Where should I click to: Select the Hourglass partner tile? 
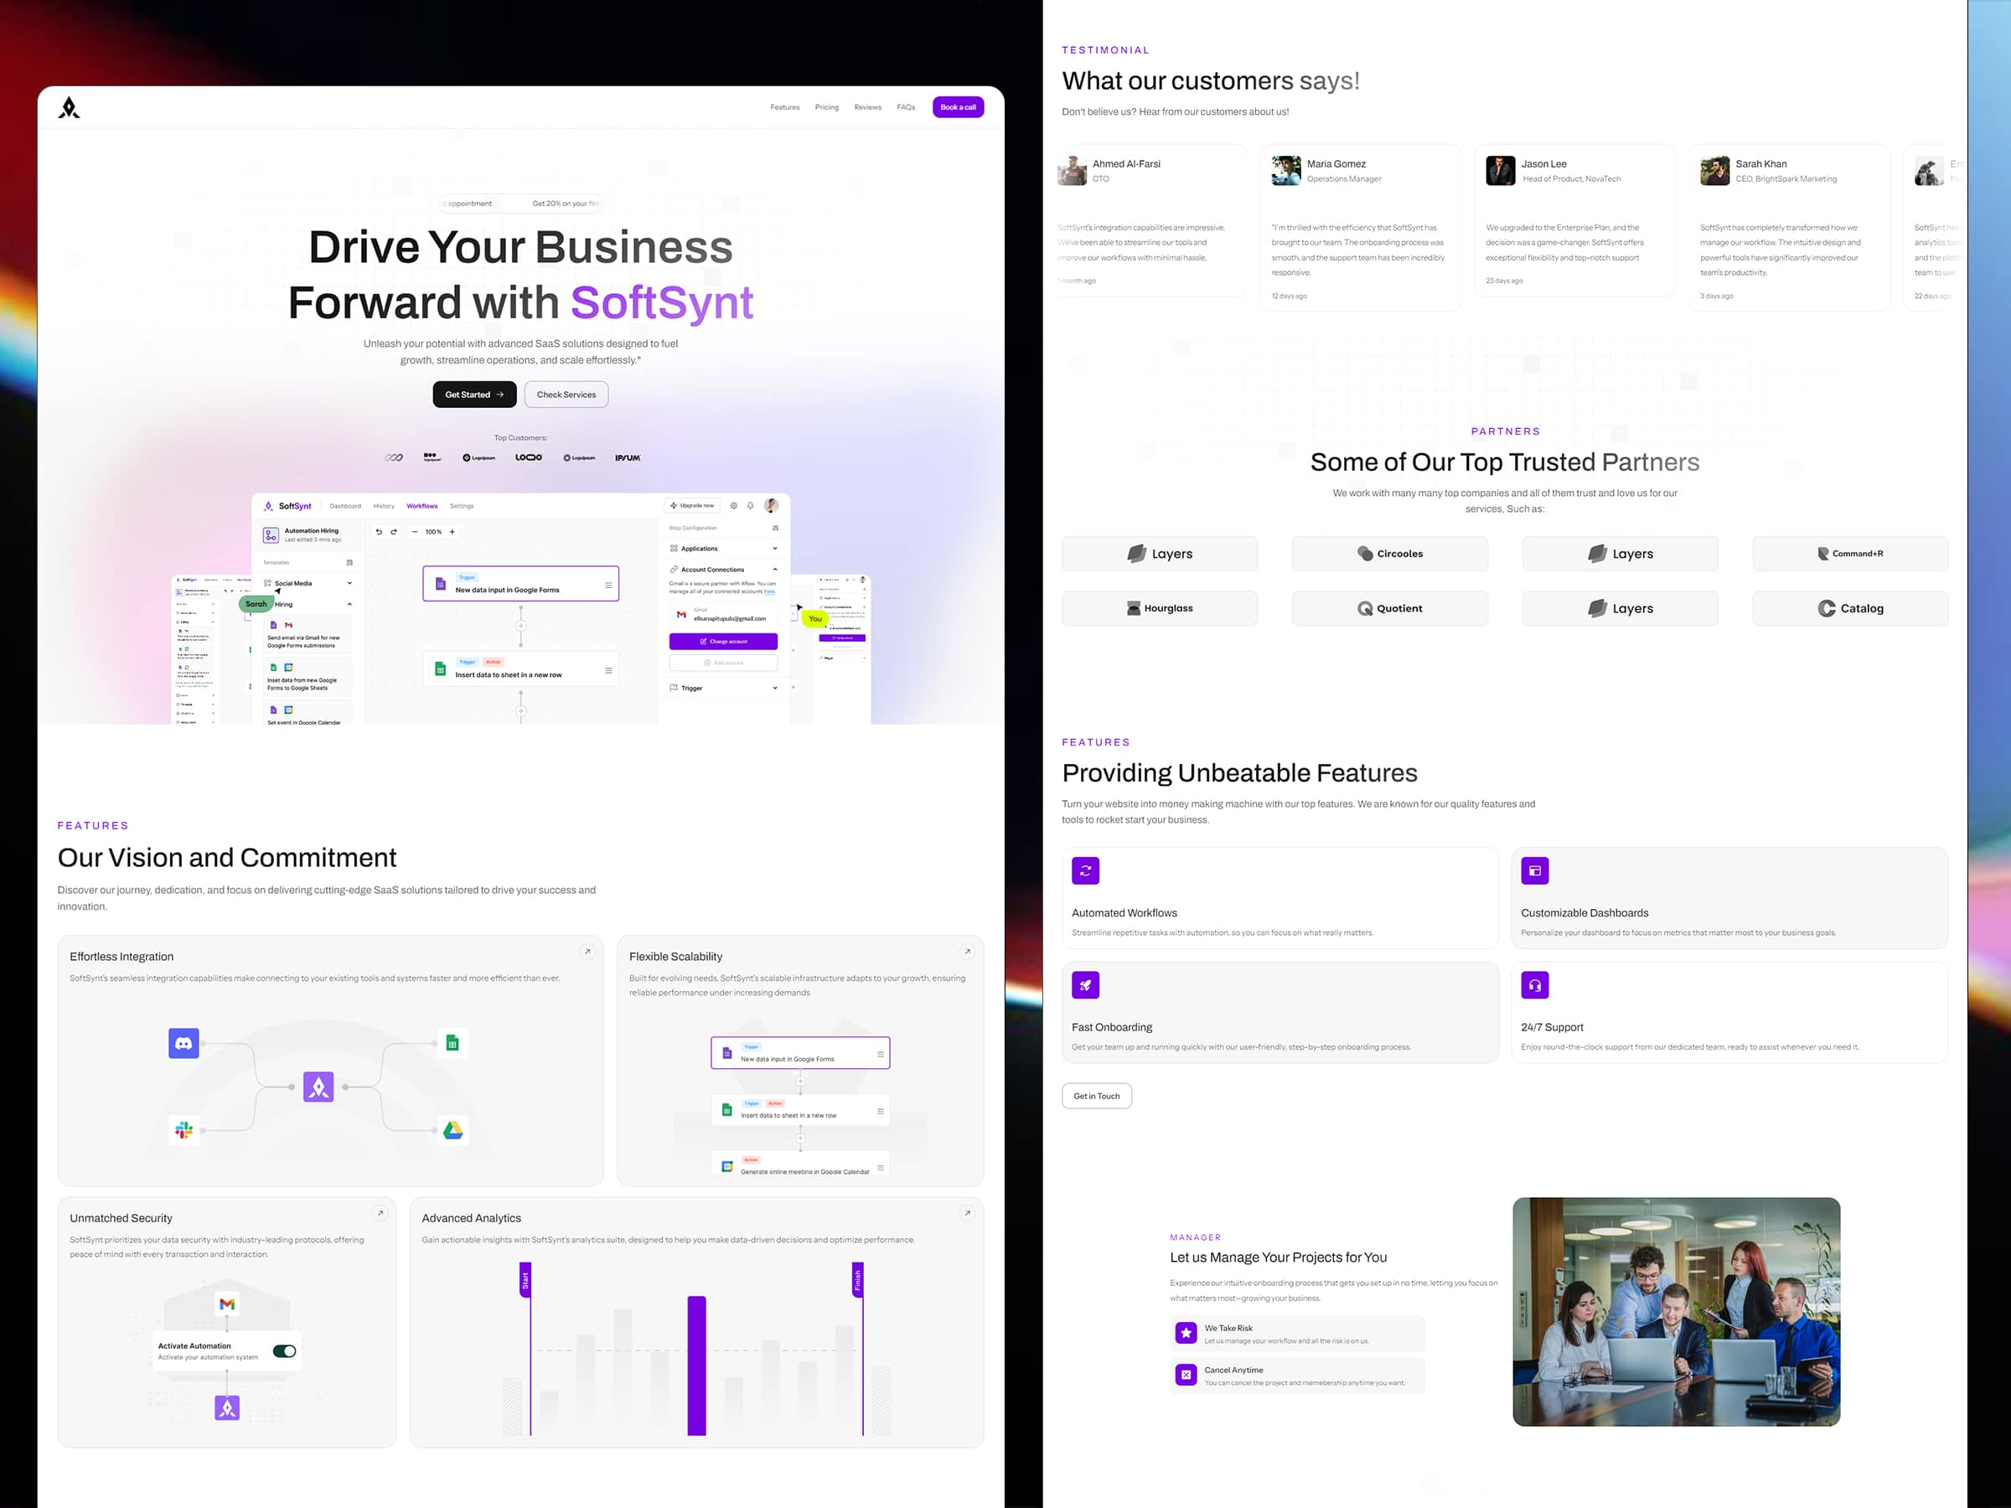[x=1160, y=608]
